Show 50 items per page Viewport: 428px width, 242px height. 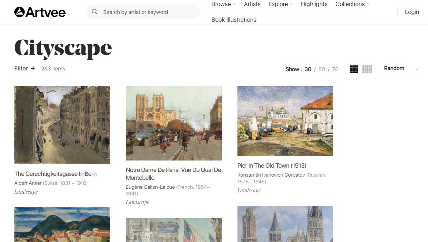point(322,69)
